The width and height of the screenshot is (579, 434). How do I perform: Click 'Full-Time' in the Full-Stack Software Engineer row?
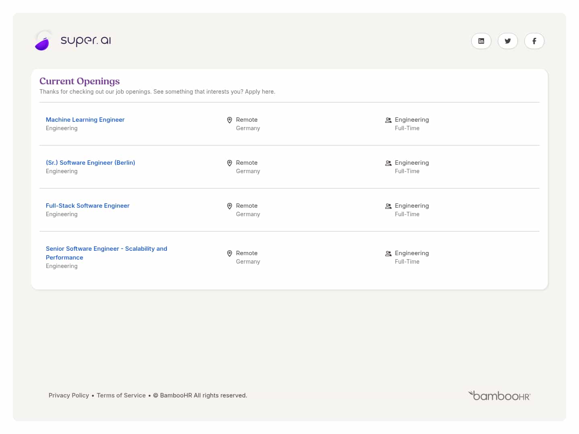pos(407,214)
